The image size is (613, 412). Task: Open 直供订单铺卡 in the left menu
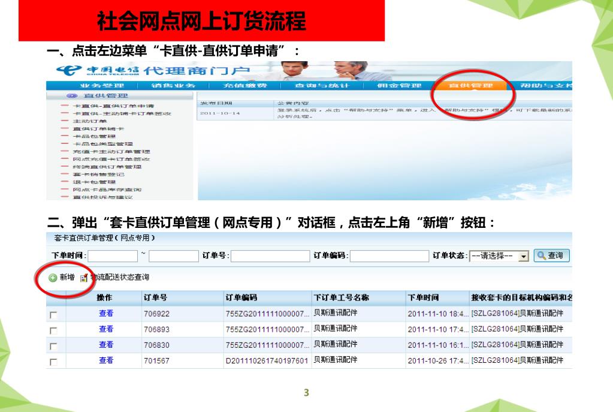[98, 129]
